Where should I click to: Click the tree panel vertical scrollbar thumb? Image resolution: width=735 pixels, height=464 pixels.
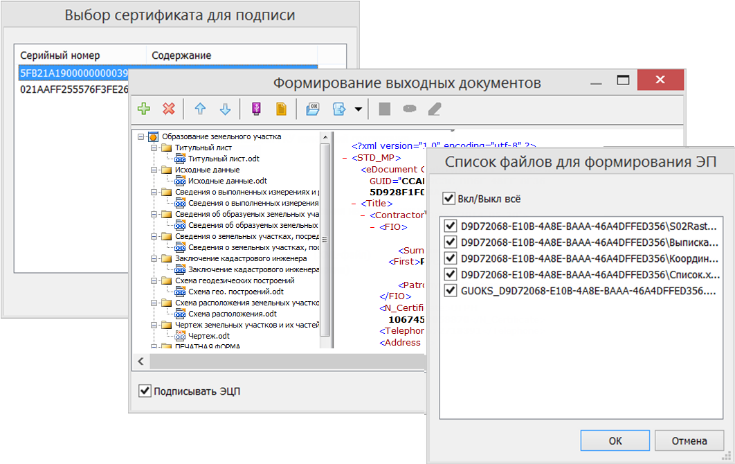click(x=325, y=240)
